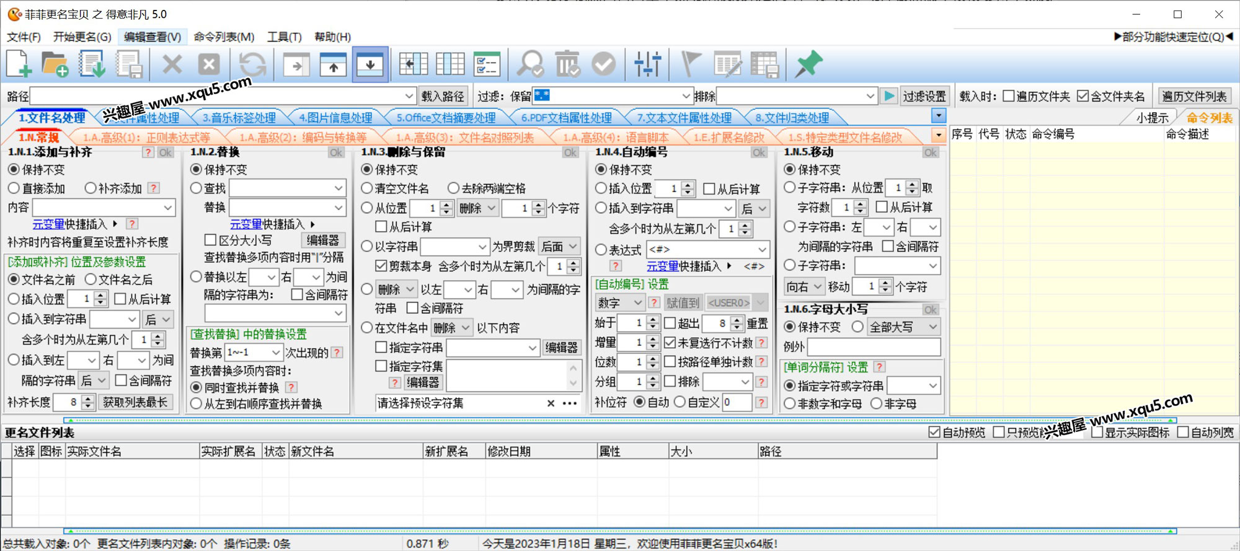Click the 实际文件名 column header
Screen dimensions: 1240x551
132,451
